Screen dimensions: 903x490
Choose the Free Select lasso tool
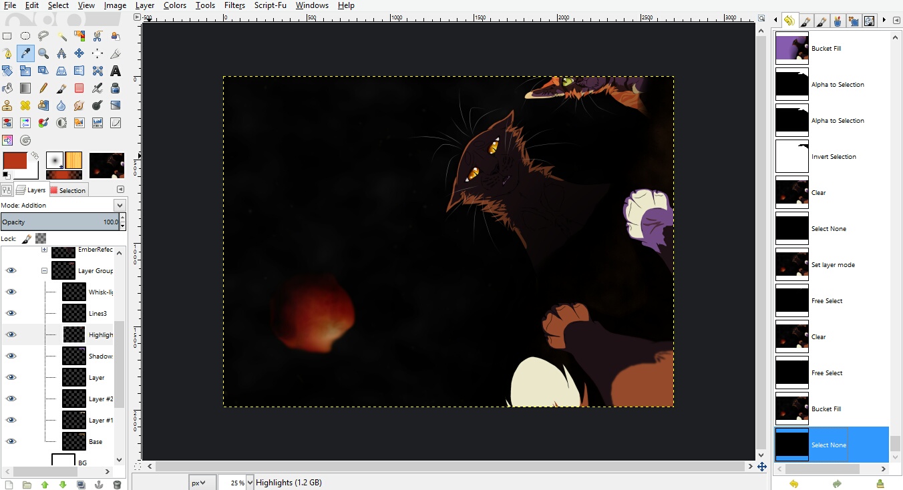click(43, 36)
